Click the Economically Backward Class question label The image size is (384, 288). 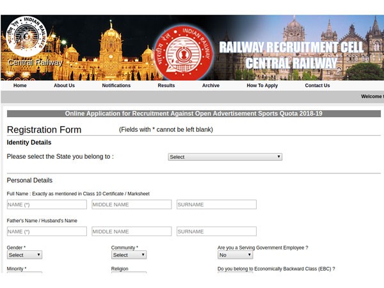[276, 269]
